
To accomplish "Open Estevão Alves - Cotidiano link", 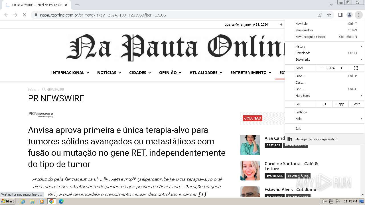I will click(x=290, y=189).
